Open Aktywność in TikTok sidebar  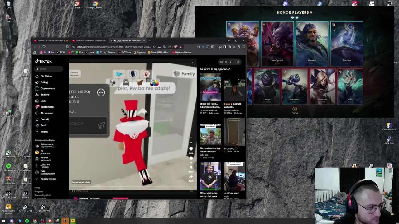44,113
